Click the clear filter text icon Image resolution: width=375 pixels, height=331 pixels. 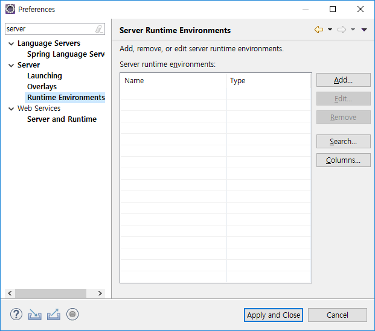pyautogui.click(x=99, y=29)
